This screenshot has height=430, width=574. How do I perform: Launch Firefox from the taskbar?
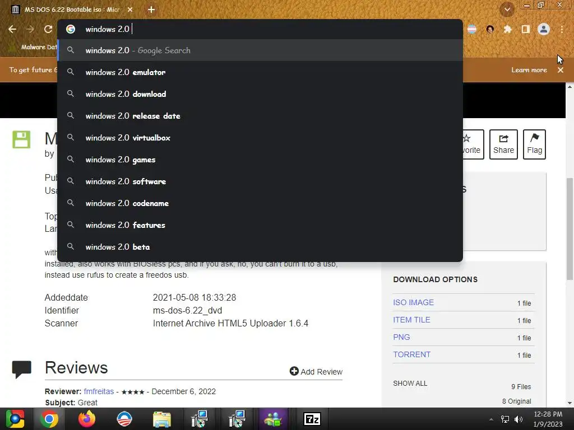click(x=87, y=419)
